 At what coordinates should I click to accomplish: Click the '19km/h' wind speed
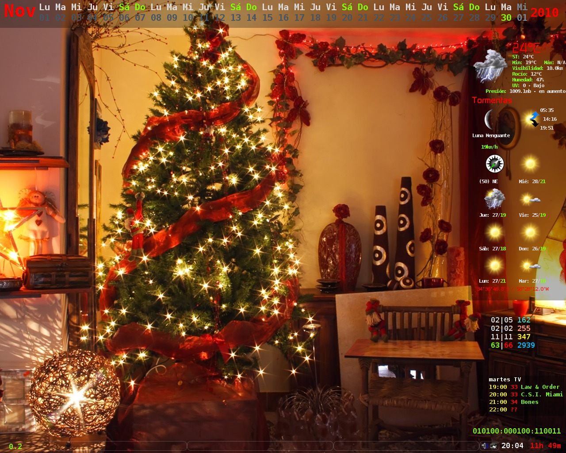pyautogui.click(x=490, y=147)
